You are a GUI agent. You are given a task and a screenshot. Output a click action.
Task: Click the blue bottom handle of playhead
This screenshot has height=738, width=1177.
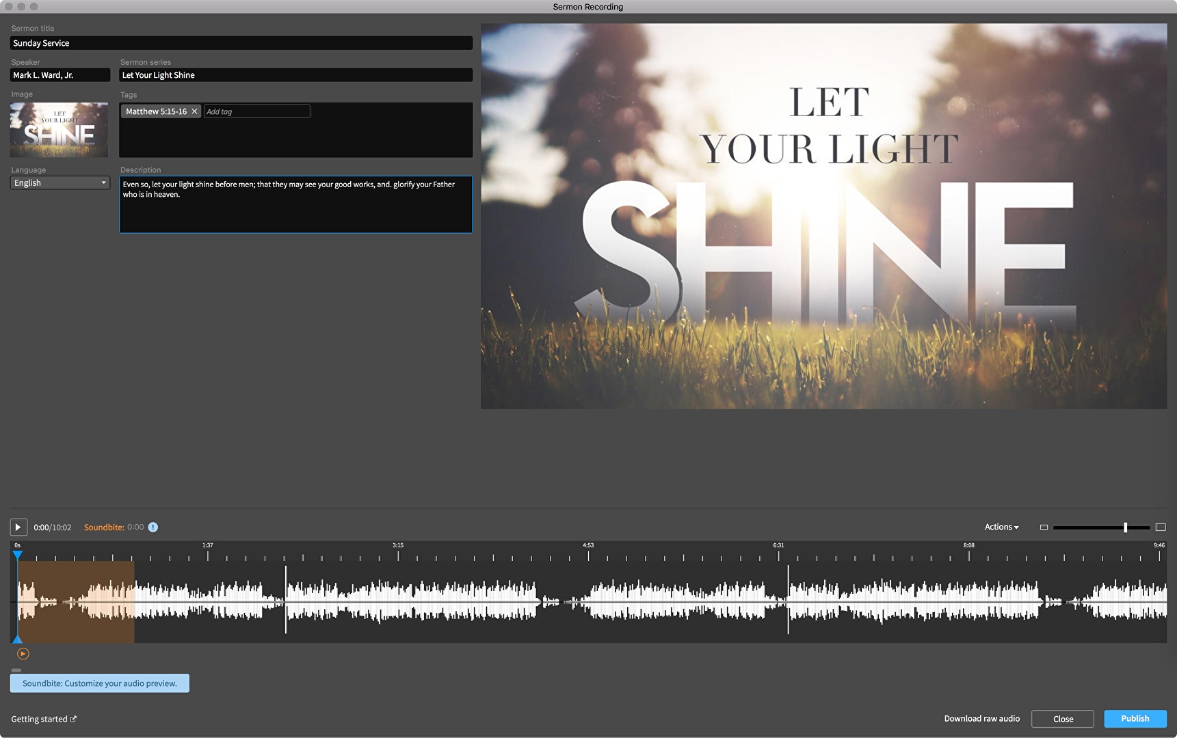click(17, 639)
